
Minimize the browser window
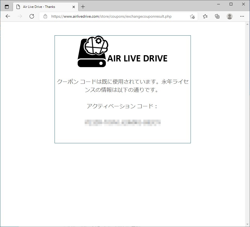(219, 4)
